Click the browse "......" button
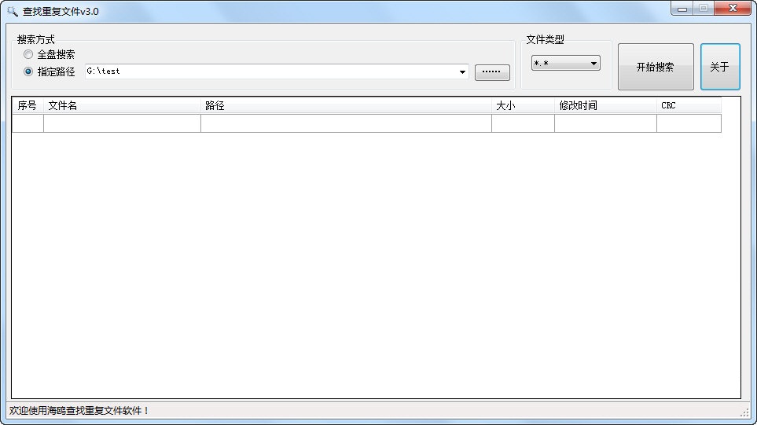The height and width of the screenshot is (425, 757). [492, 72]
